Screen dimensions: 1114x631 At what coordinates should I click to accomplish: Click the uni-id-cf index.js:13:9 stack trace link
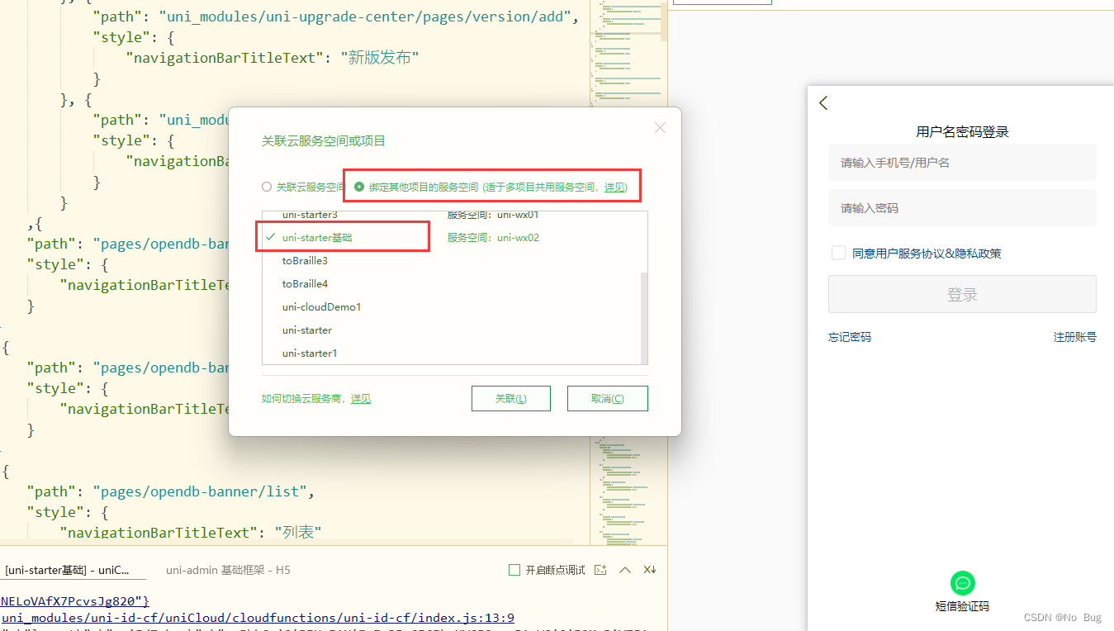click(x=257, y=617)
